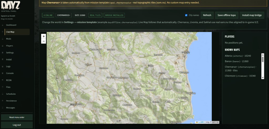Screen dimensions: 269x129
Task: Click the Known Maps scrollbar up arrow
Action: [263, 55]
